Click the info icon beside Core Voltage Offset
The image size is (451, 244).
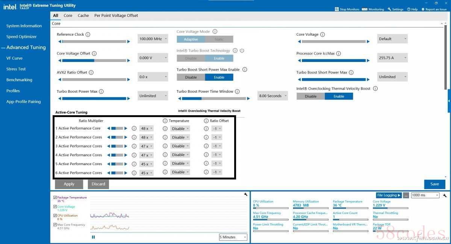(94, 54)
